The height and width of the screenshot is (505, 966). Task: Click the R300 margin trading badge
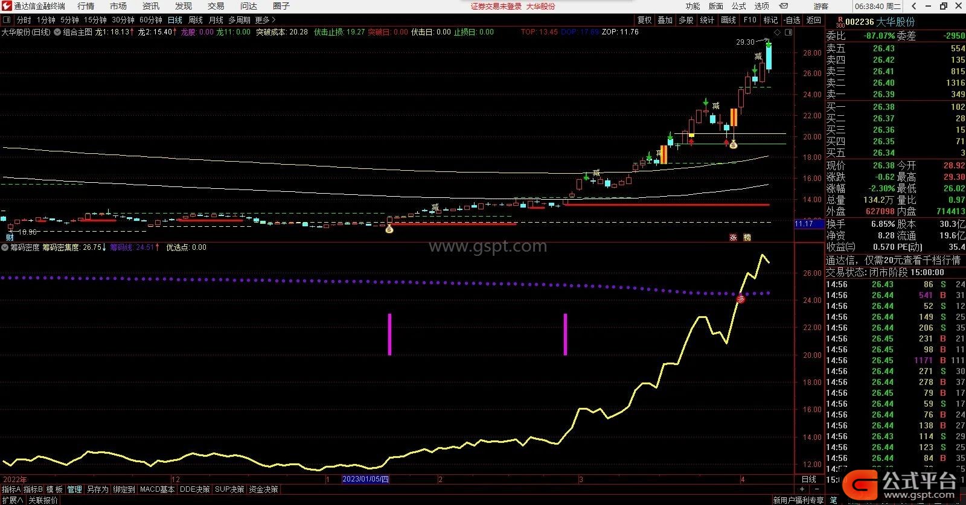coord(840,22)
